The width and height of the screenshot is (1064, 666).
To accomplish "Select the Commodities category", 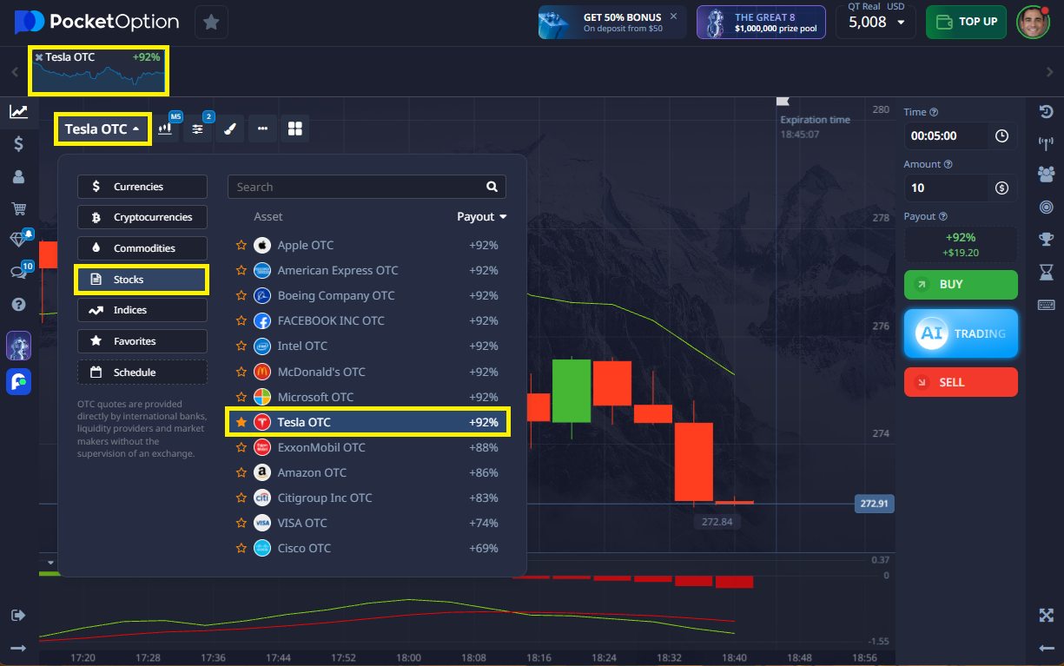I will [142, 248].
